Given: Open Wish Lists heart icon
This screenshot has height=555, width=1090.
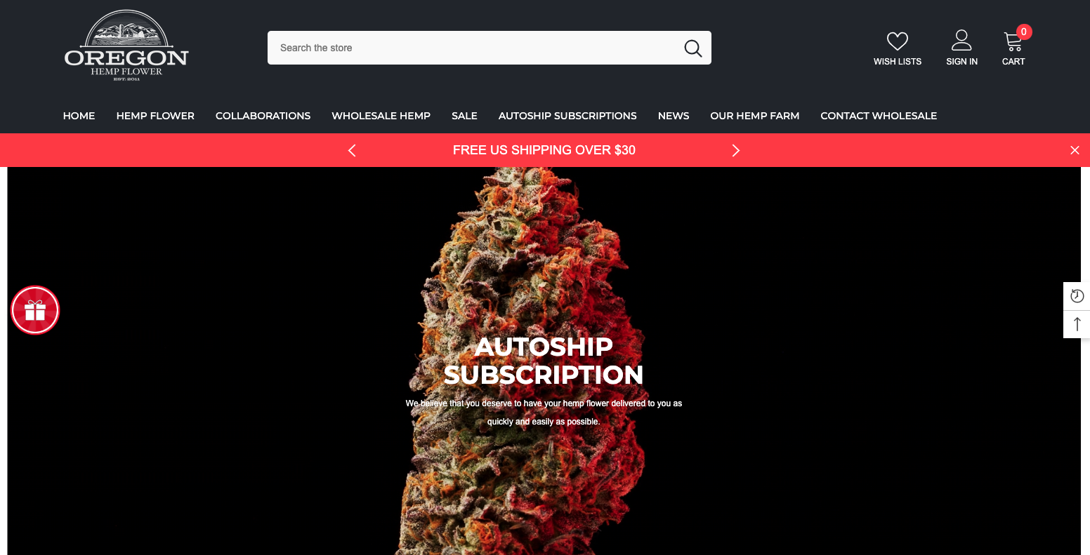Looking at the screenshot, I should point(897,41).
